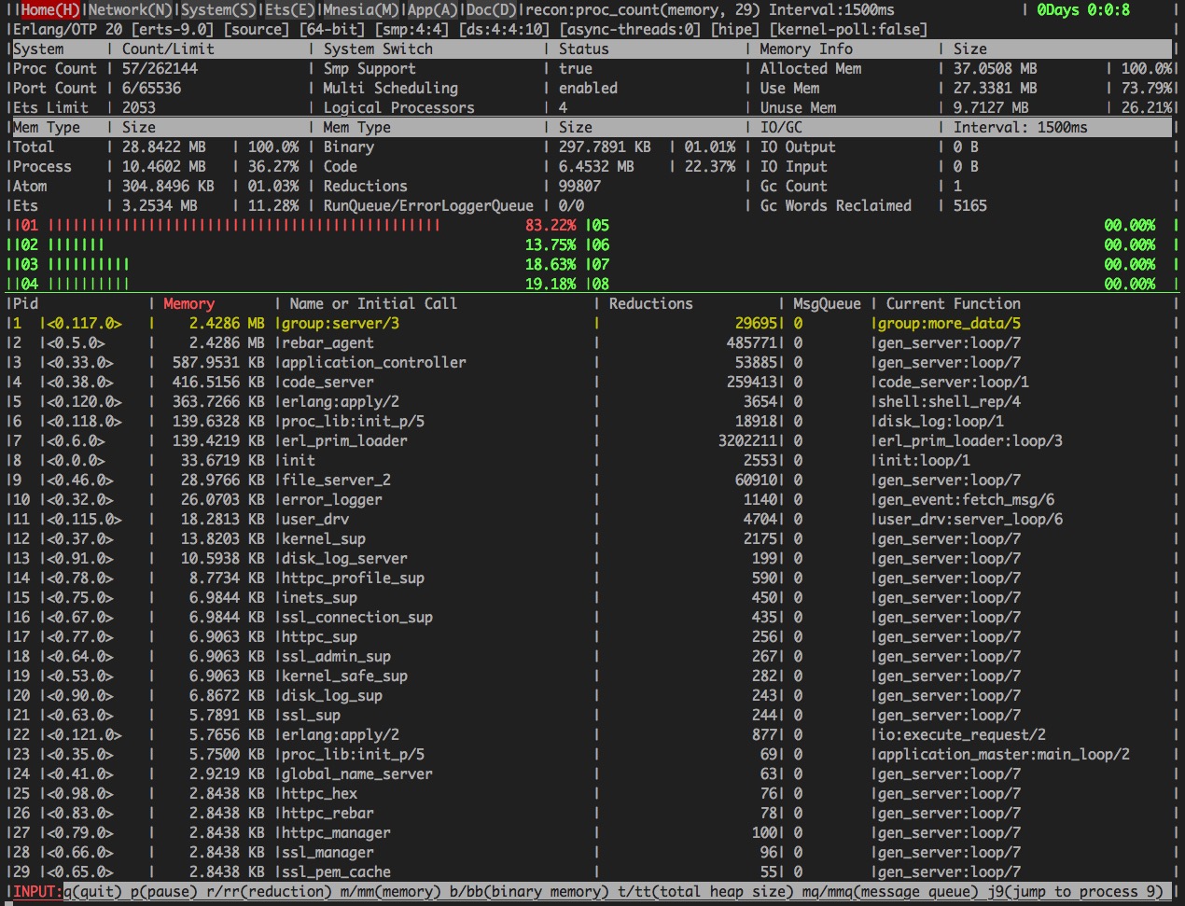Viewport: 1185px width, 906px height.
Task: Click the Memory column header
Action: click(x=188, y=303)
